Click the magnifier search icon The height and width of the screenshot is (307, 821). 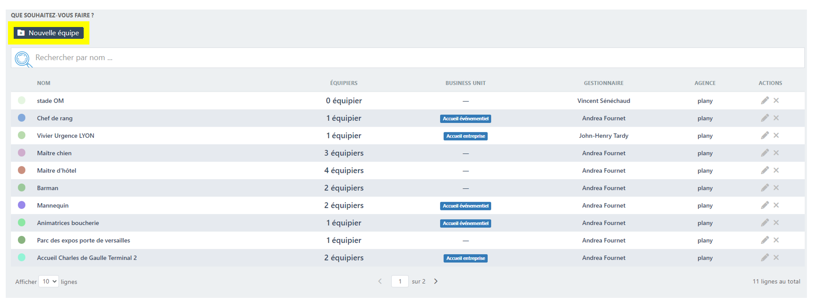pos(22,59)
